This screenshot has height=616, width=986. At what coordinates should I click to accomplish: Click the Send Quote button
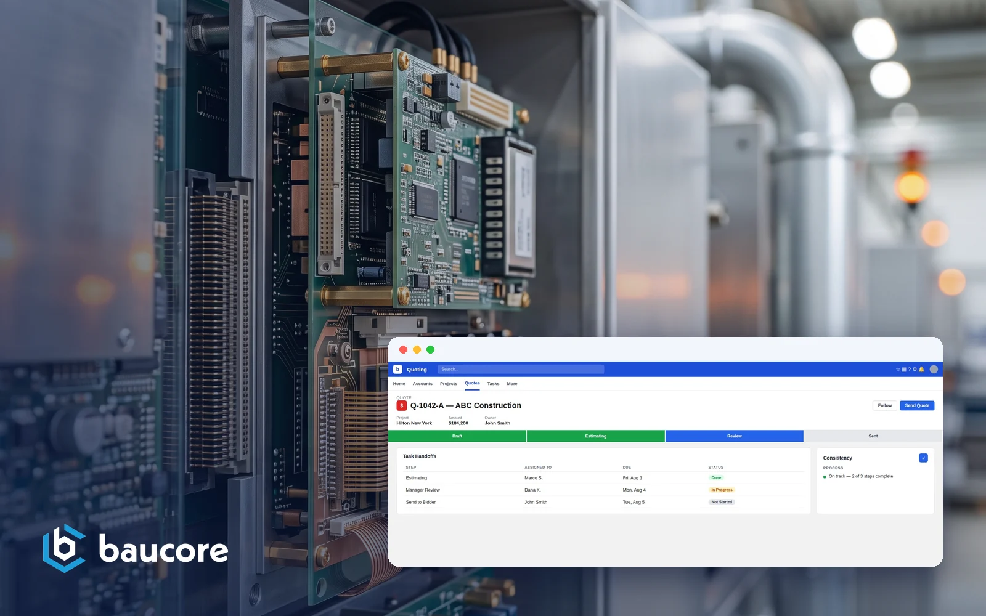tap(917, 405)
